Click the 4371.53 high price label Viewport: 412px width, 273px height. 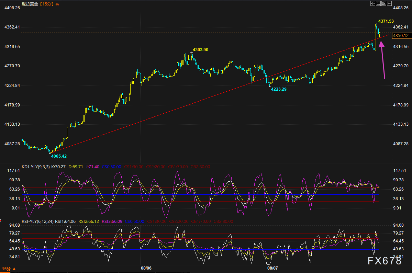[x=386, y=21]
